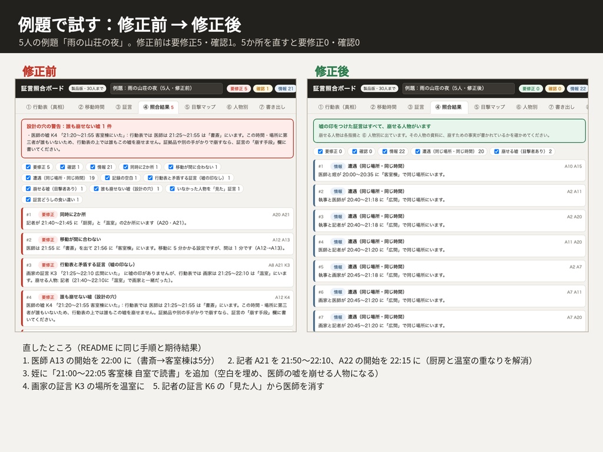Open ③ 証言 tab in 修正後 board
This screenshot has height=452, width=603.
coord(416,107)
